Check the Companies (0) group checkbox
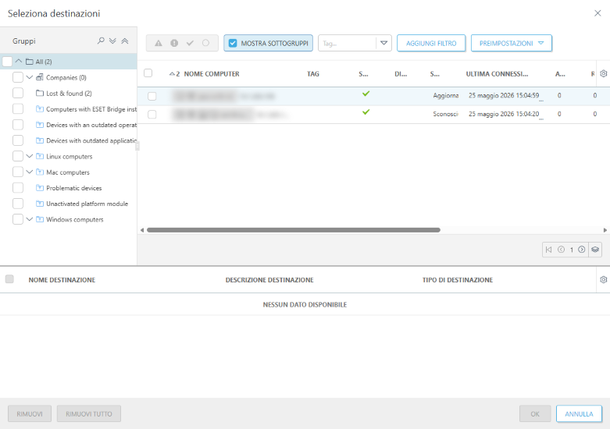 [18, 77]
